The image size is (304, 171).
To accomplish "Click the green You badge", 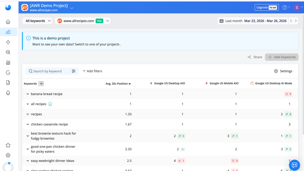I will (x=100, y=21).
